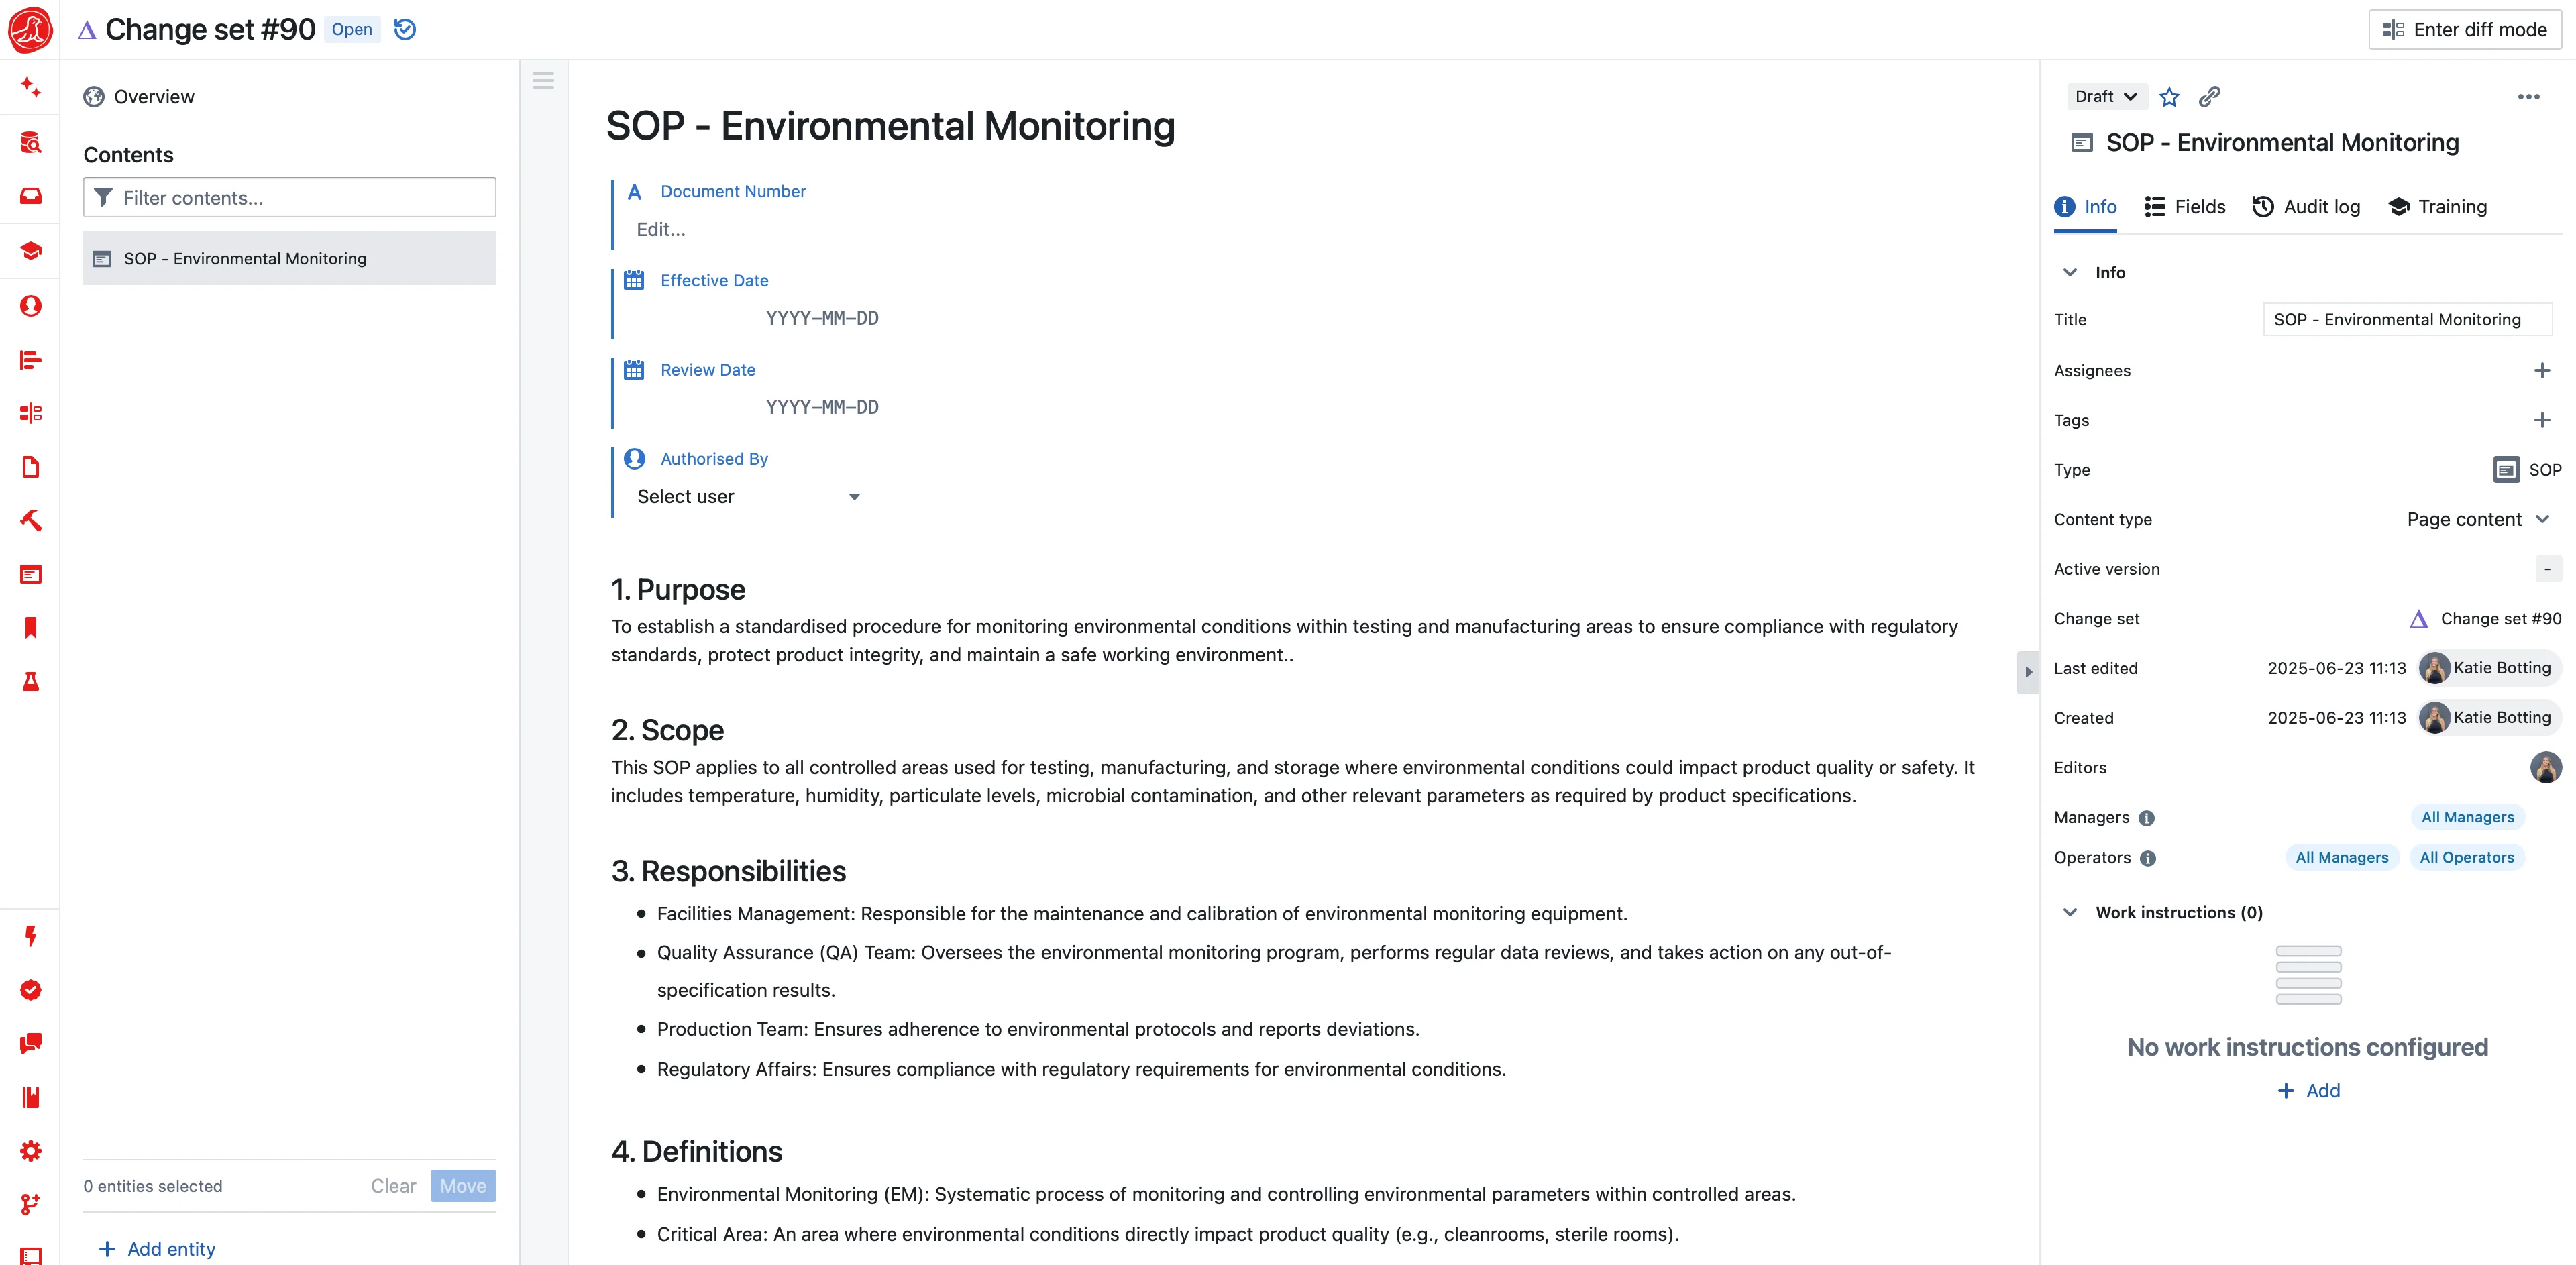Open the Draft status dropdown
The height and width of the screenshot is (1265, 2576).
[2105, 97]
